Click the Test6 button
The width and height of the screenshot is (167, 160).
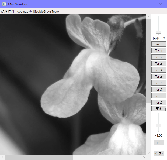[x=159, y=83]
